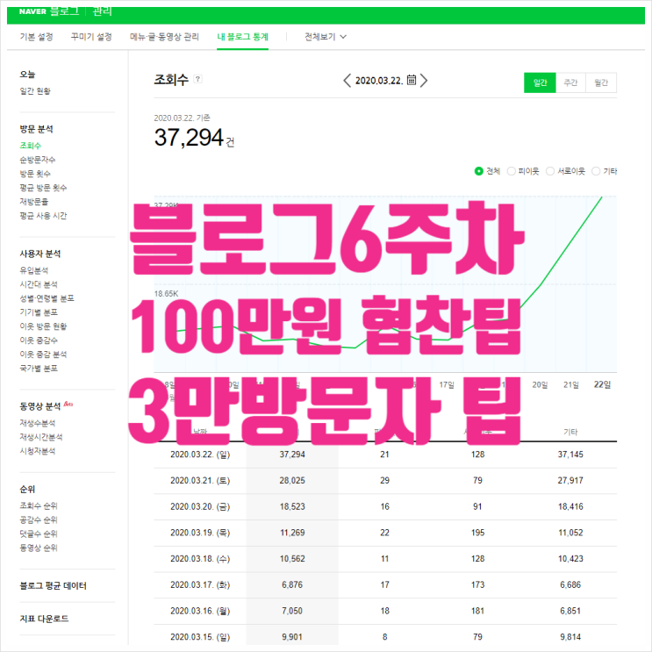Click the 2020.03.19. (목) table row date
This screenshot has height=652, width=652.
coord(200,533)
